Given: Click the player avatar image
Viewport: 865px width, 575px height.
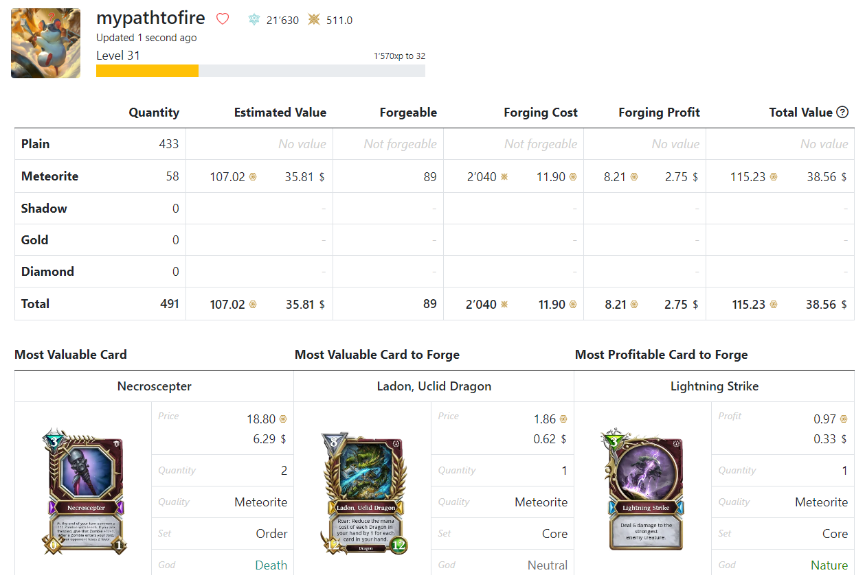Looking at the screenshot, I should click(45, 43).
